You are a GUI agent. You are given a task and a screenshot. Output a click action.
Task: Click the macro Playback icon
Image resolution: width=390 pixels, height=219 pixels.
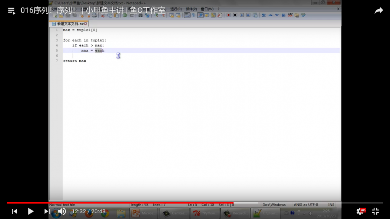[x=242, y=15]
